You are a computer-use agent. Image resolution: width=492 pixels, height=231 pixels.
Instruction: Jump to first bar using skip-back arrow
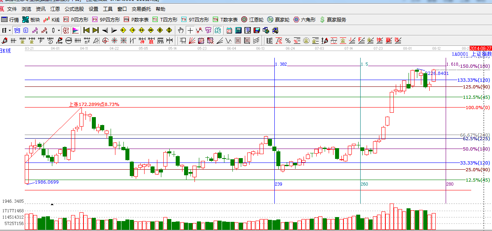(86, 30)
